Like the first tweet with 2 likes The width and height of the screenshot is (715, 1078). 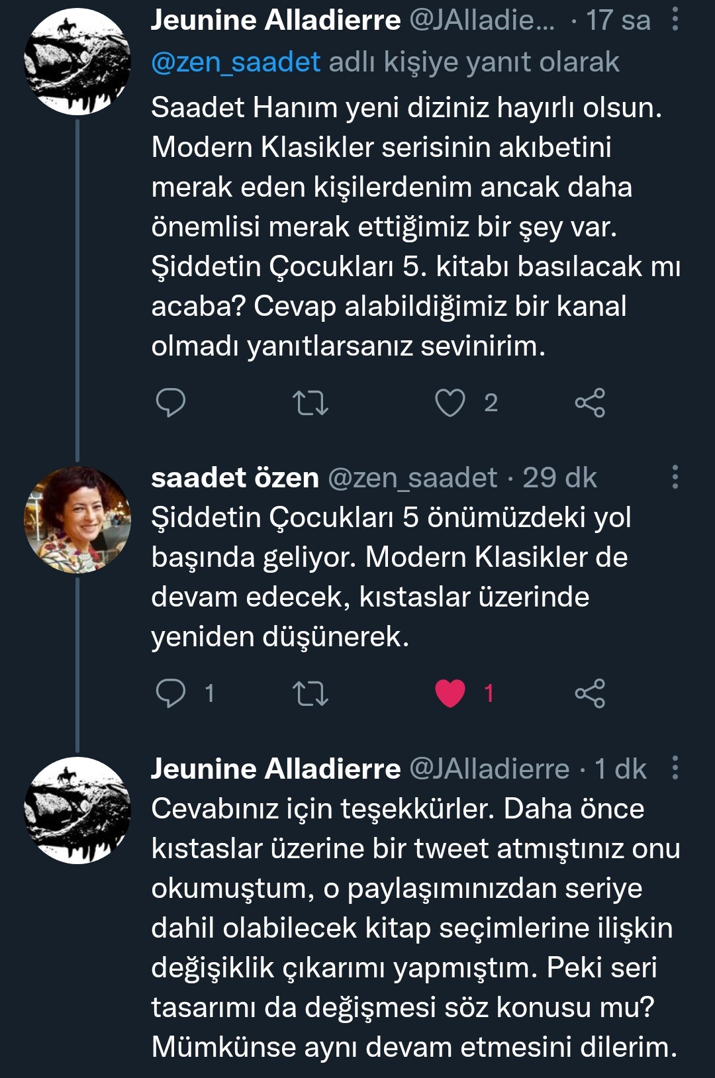click(x=450, y=403)
